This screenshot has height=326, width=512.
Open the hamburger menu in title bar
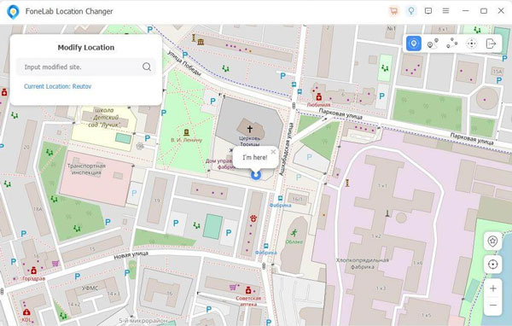point(445,11)
